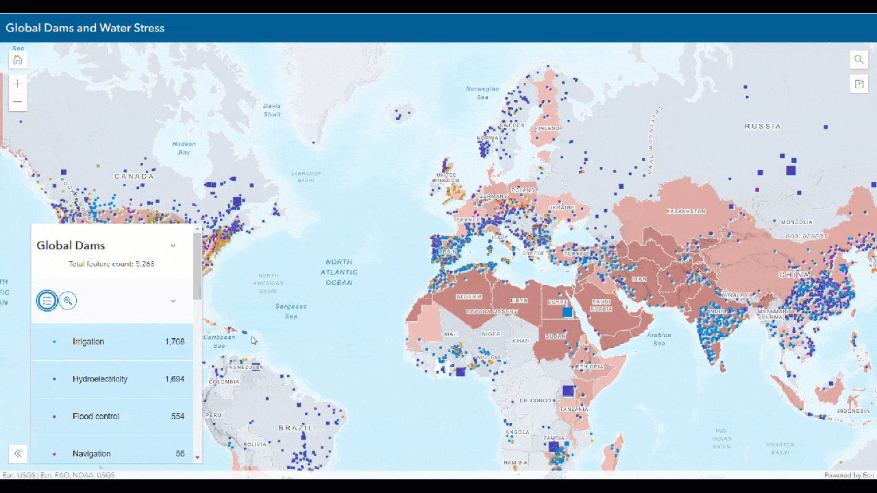Click the large dam marker in Egypt

[x=567, y=312]
